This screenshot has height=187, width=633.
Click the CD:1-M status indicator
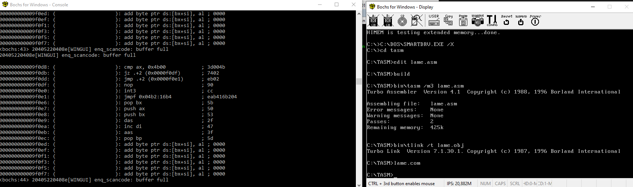(545, 183)
